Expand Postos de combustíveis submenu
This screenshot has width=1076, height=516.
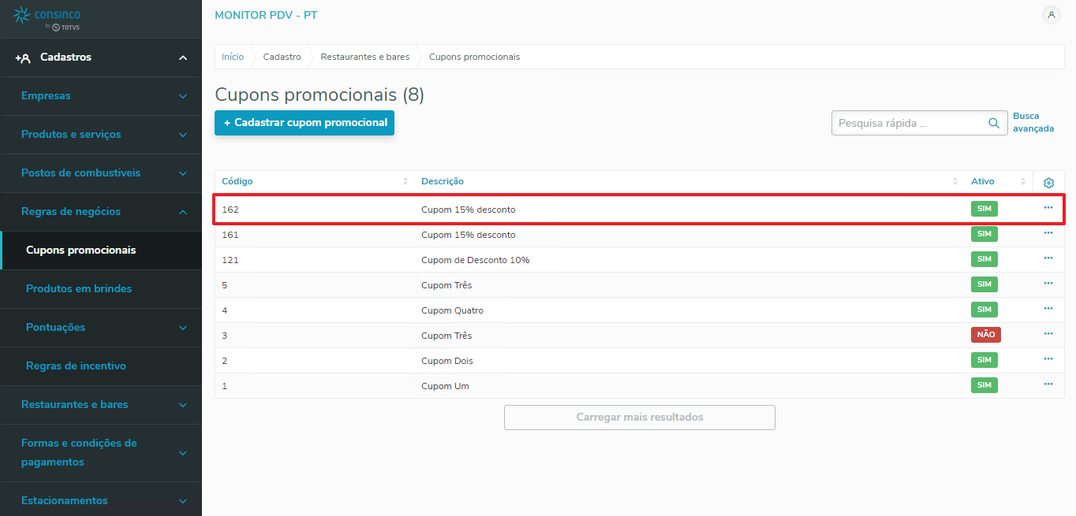pos(182,173)
